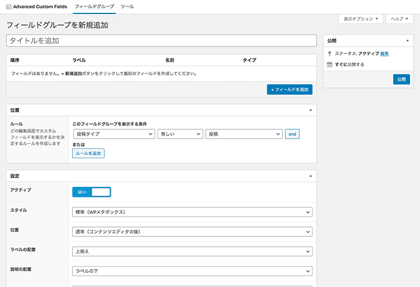Click the ルール label
Screen dimensions: 420x287
pos(16,124)
